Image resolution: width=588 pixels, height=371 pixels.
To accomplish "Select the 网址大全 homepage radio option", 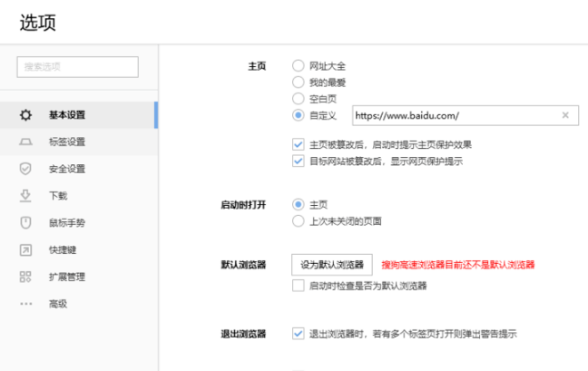I will [298, 66].
